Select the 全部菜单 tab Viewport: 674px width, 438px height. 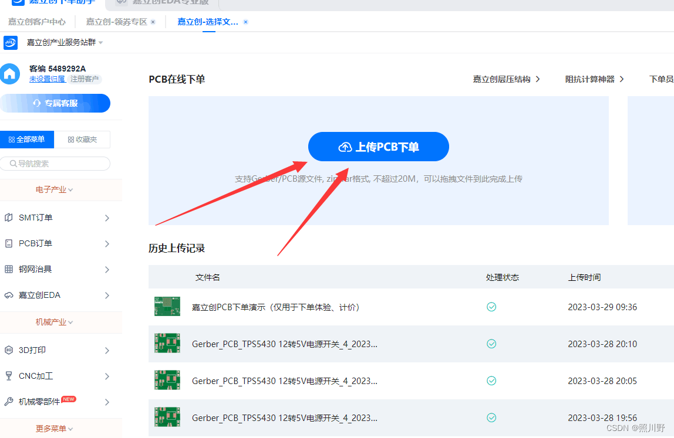coord(27,140)
